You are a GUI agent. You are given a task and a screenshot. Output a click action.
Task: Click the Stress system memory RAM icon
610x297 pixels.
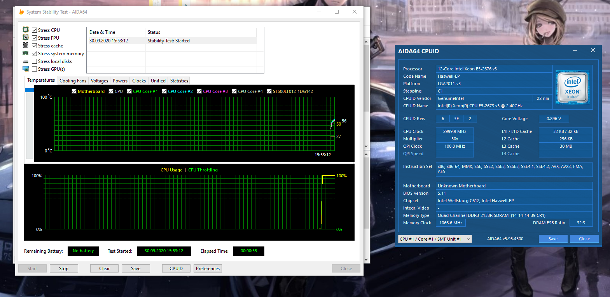click(x=26, y=53)
